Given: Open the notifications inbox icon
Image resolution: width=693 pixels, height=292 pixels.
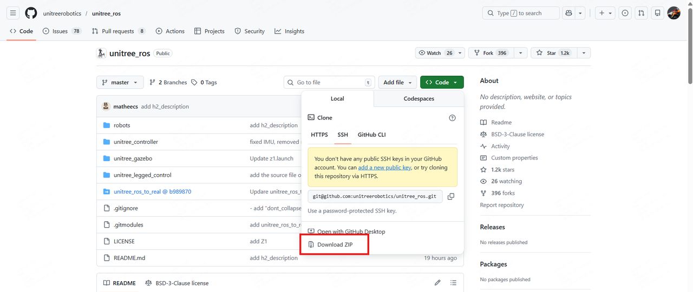Looking at the screenshot, I should 657,13.
